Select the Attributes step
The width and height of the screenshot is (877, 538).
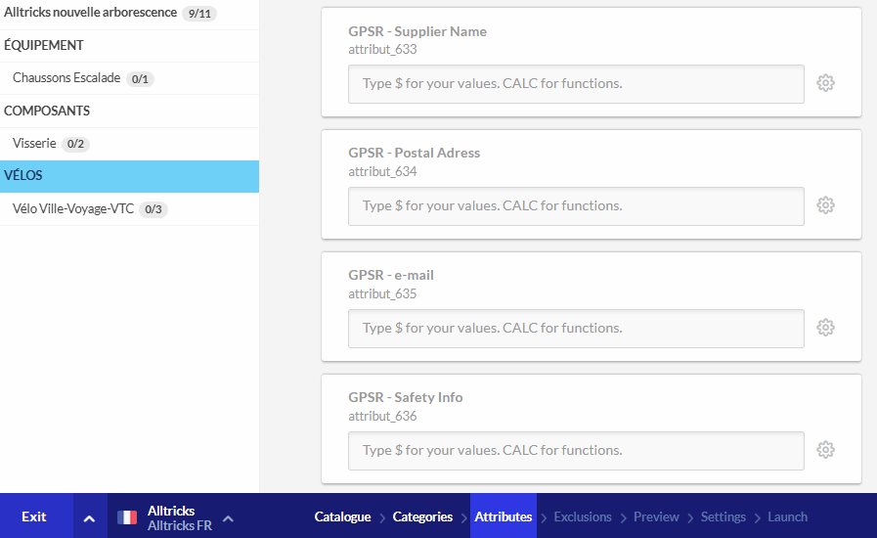pyautogui.click(x=504, y=516)
